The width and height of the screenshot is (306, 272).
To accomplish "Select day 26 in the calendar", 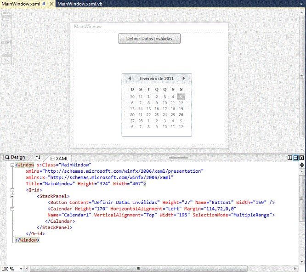I will coord(181,115).
